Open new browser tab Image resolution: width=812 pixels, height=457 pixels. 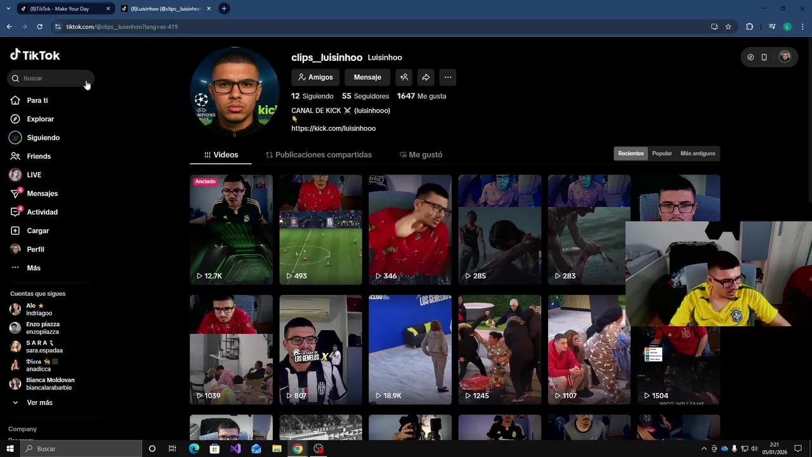tap(224, 9)
